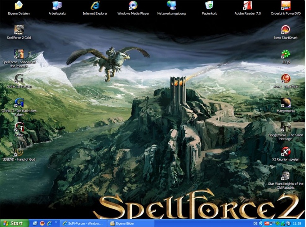Select Gothic II - Die Nacht des Raben
Viewport: 306px width, 227px height.
(19, 103)
